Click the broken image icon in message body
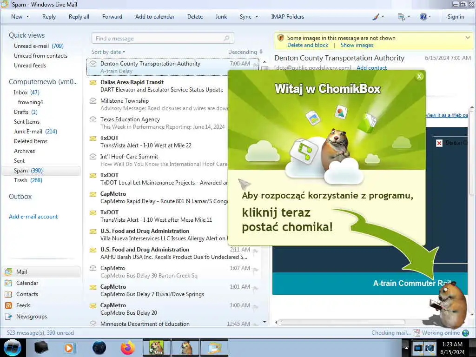 [x=439, y=143]
